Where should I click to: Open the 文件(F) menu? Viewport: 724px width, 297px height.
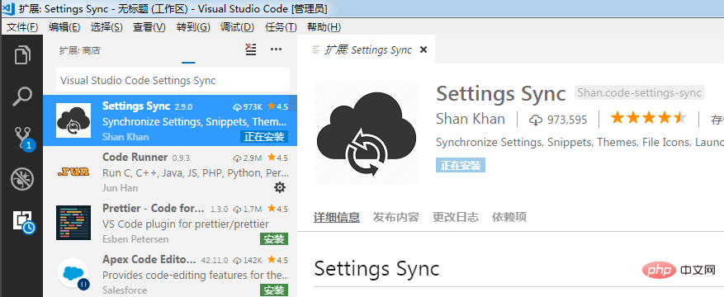[22, 27]
